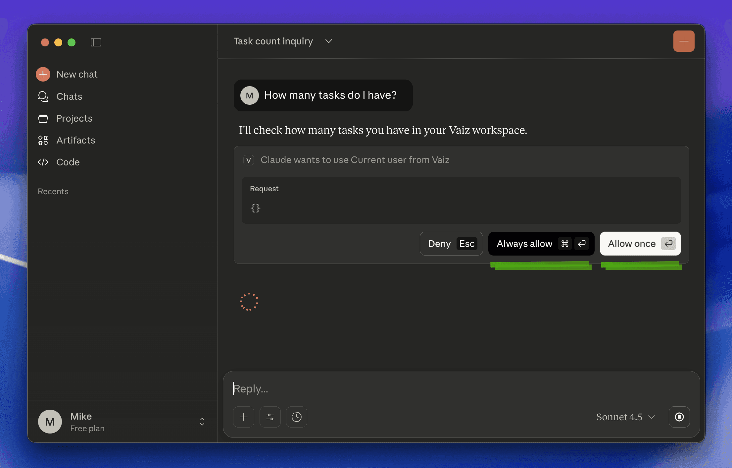
Task: Click the clock history icon
Action: point(296,417)
